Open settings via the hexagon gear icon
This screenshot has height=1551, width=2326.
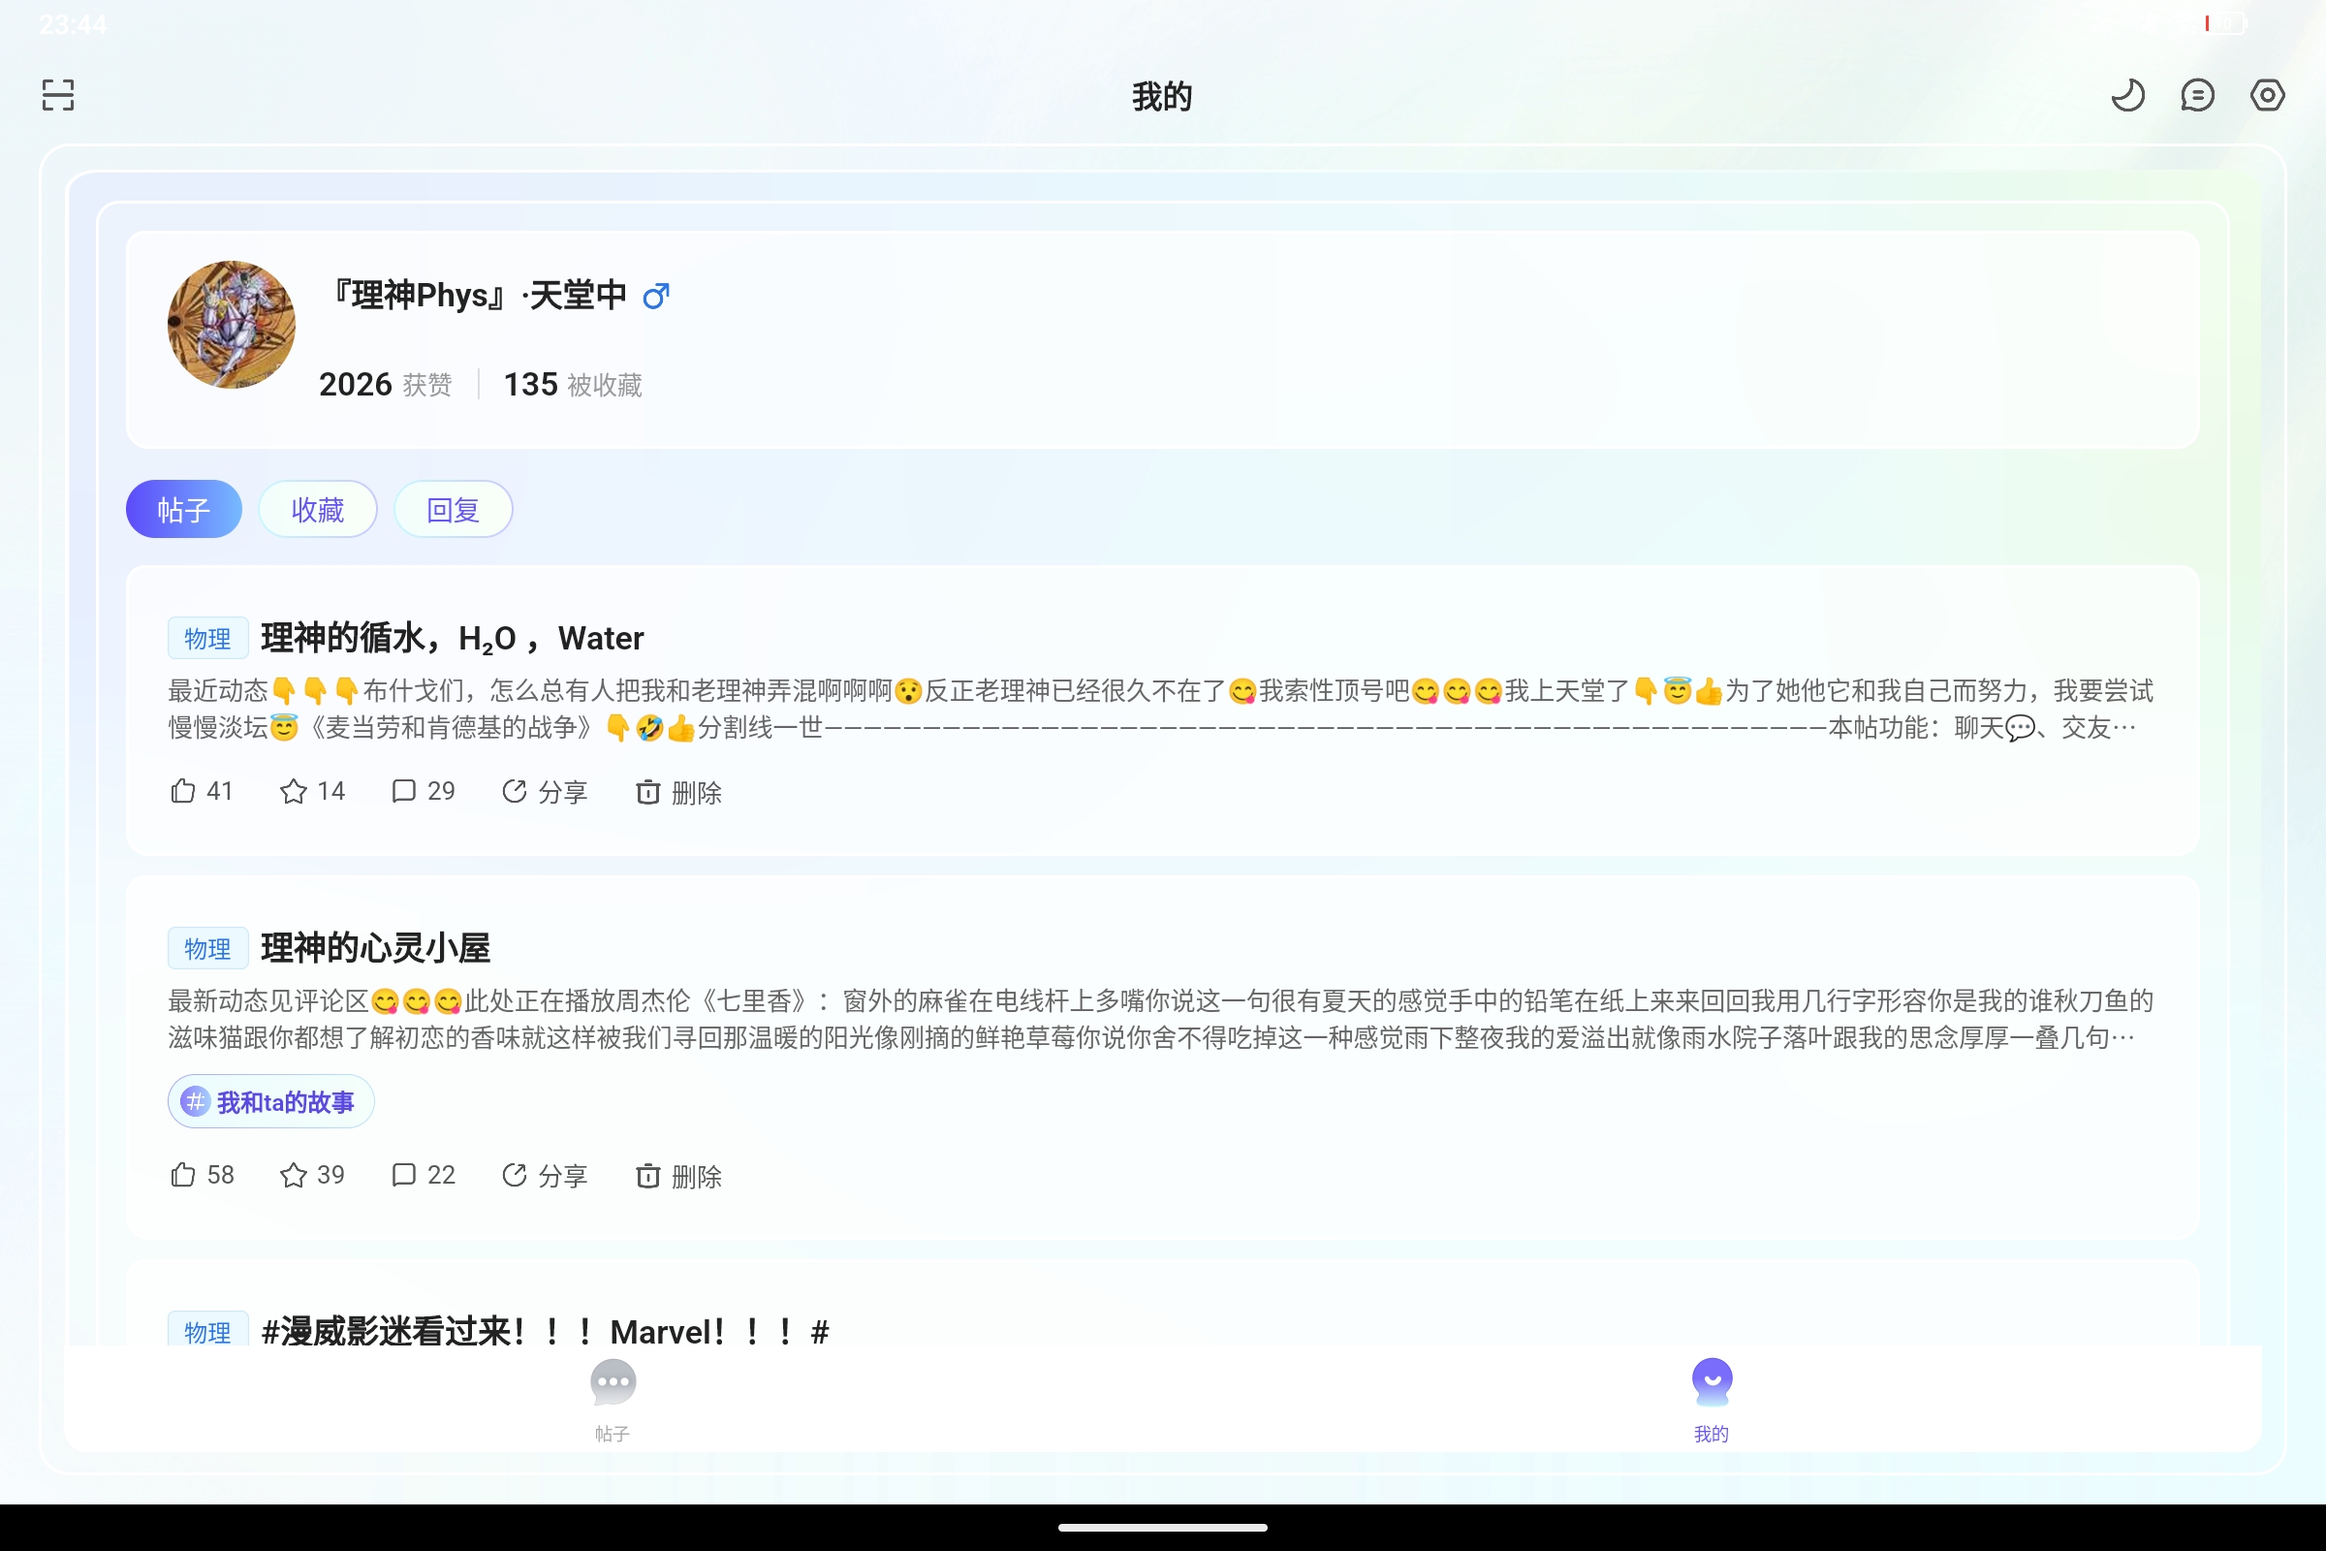[2268, 94]
